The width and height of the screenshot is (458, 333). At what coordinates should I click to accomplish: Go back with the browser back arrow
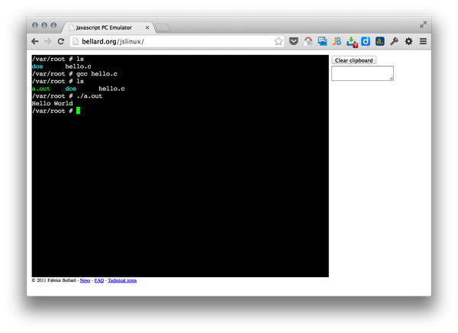point(35,41)
